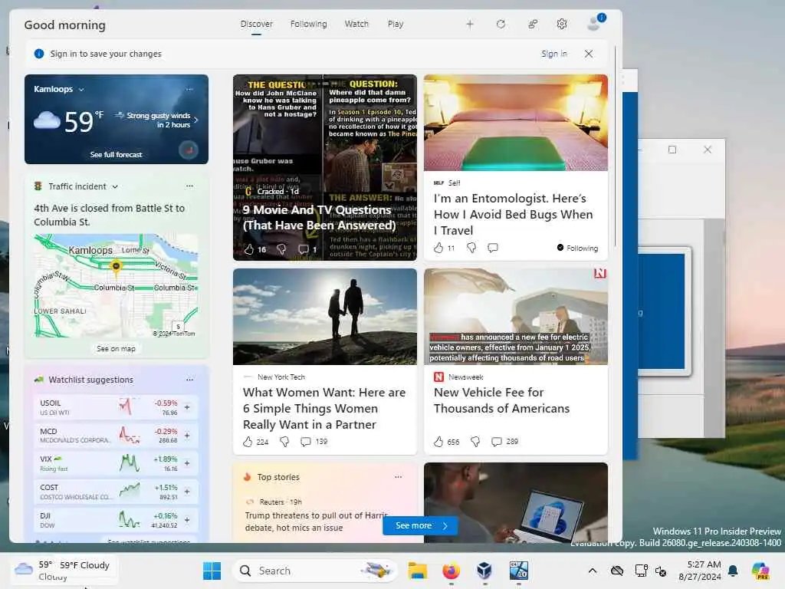The height and width of the screenshot is (589, 785).
Task: Switch to the Discover tab
Action: 256,24
